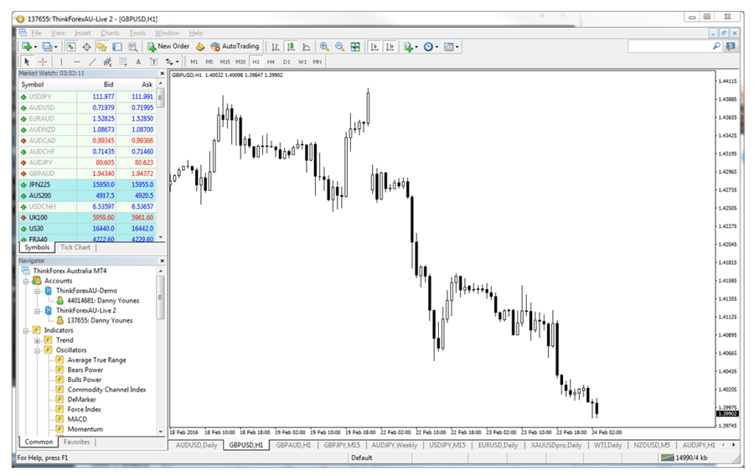Image resolution: width=754 pixels, height=476 pixels.
Task: Tile chart windows icon
Action: coord(355,47)
